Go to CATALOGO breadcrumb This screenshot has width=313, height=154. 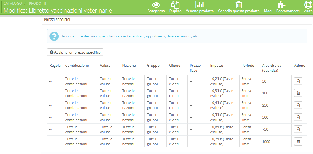point(13,4)
